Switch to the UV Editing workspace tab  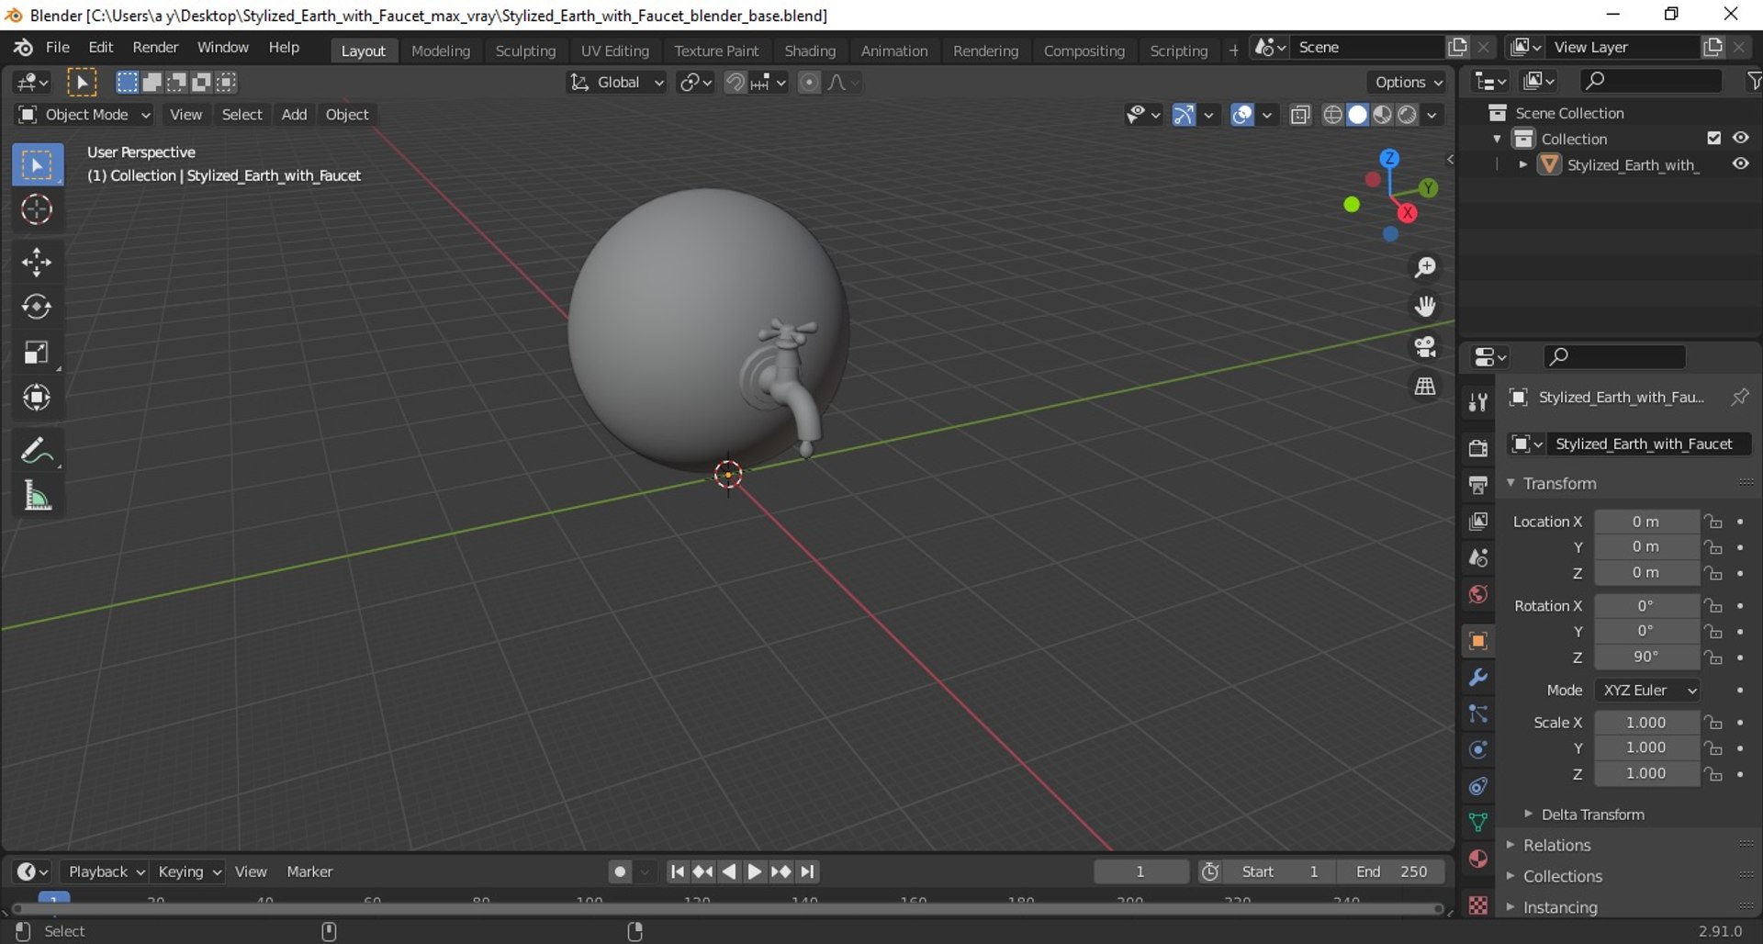[614, 51]
